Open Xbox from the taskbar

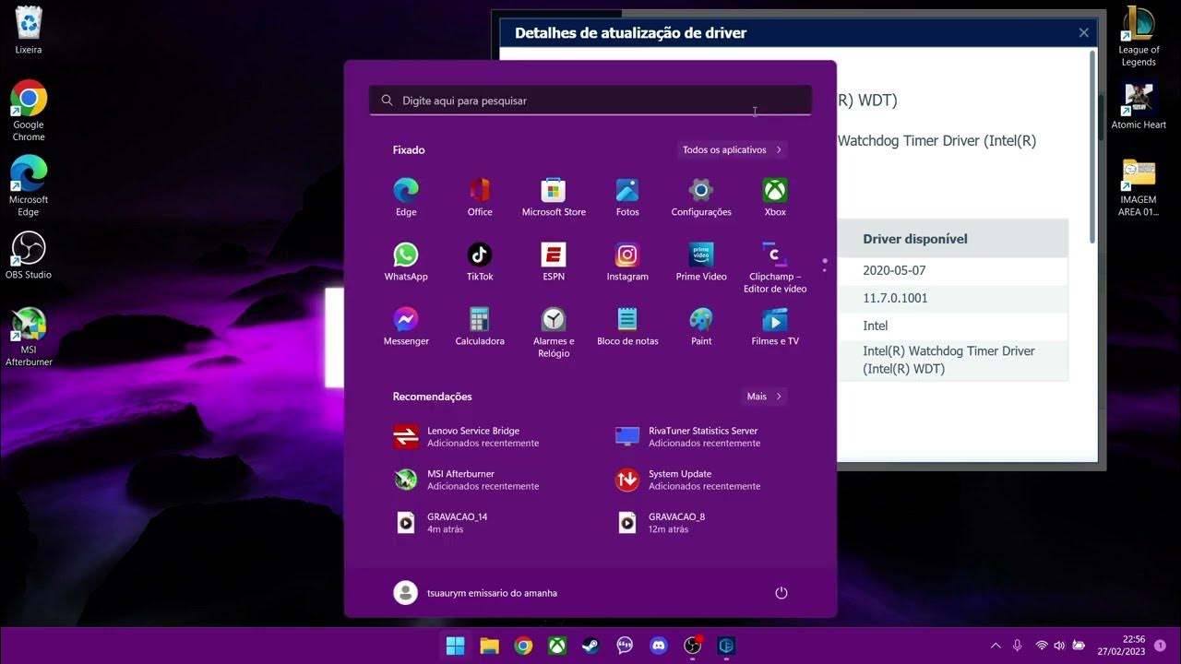pos(557,646)
